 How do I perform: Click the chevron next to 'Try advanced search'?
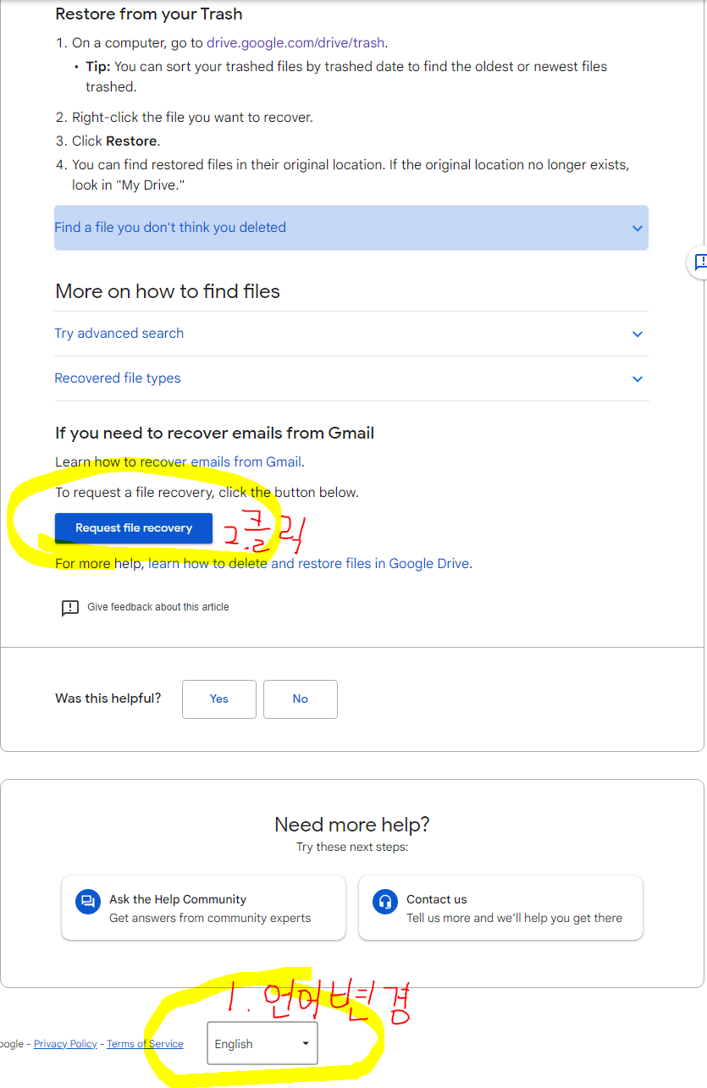pos(638,334)
